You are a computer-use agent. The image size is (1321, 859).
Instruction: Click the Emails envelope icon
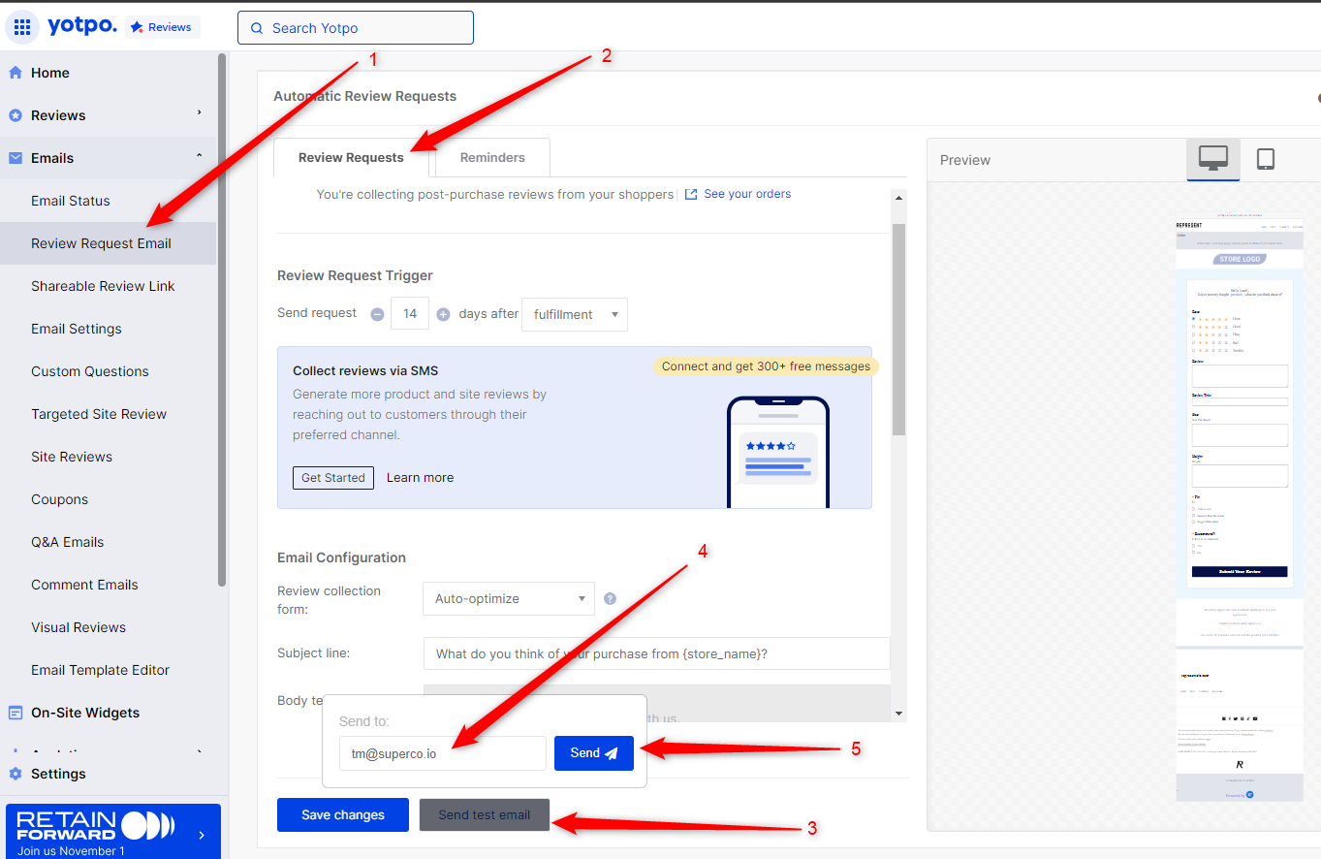point(16,158)
